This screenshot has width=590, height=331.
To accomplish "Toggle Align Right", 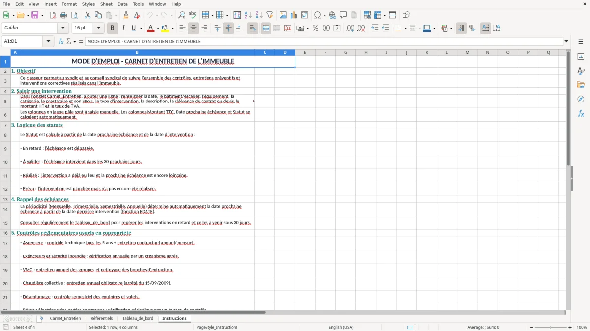I will [x=204, y=28].
